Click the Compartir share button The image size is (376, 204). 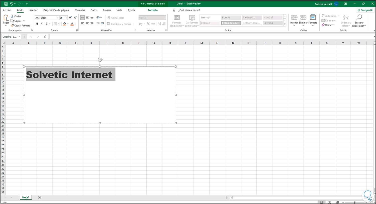coord(365,10)
